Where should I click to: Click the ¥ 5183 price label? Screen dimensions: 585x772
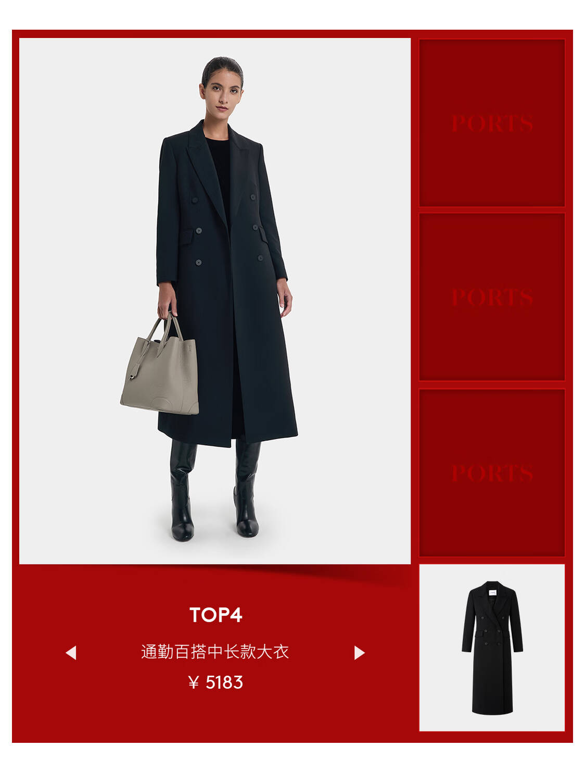(215, 682)
